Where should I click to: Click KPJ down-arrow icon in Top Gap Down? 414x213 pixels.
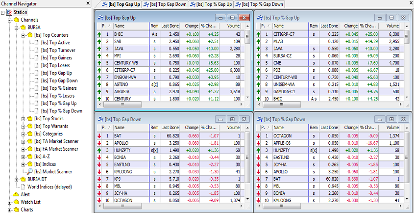pyautogui.click(x=99, y=179)
